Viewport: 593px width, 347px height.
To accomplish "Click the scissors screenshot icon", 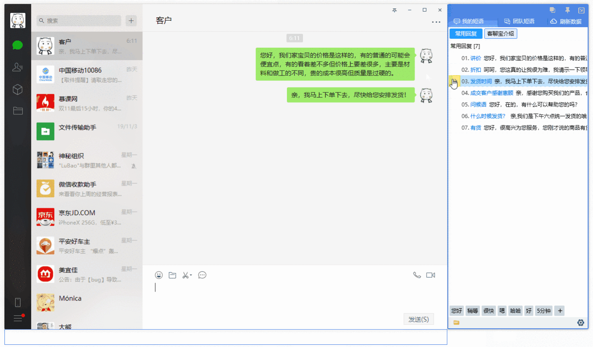I will pos(185,275).
